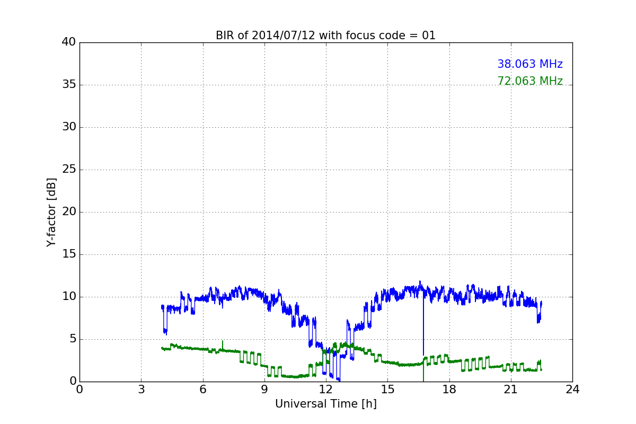This screenshot has height=424, width=636.
Task: Click the y-axis tick label 40
Action: click(x=69, y=42)
